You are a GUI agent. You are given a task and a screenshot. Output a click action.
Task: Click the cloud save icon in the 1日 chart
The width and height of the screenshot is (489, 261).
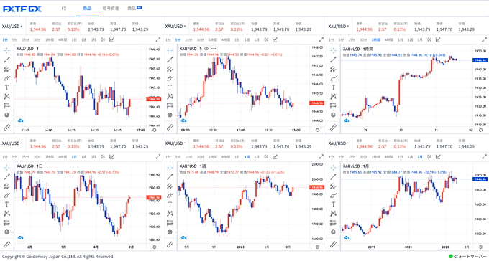coord(21,237)
